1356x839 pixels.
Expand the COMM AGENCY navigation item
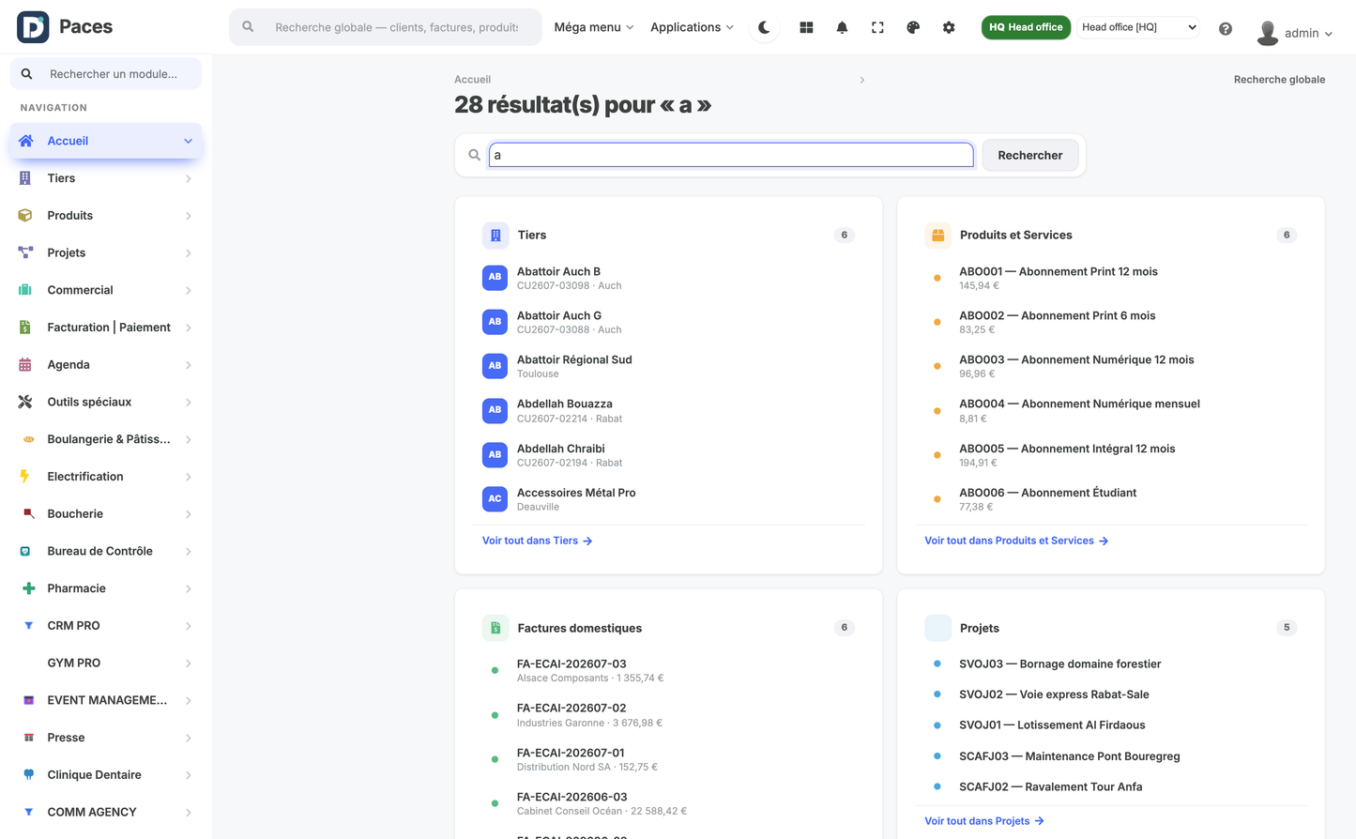click(x=106, y=812)
